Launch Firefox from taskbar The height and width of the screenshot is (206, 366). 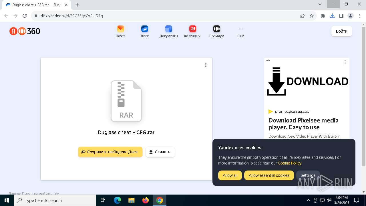(146, 200)
